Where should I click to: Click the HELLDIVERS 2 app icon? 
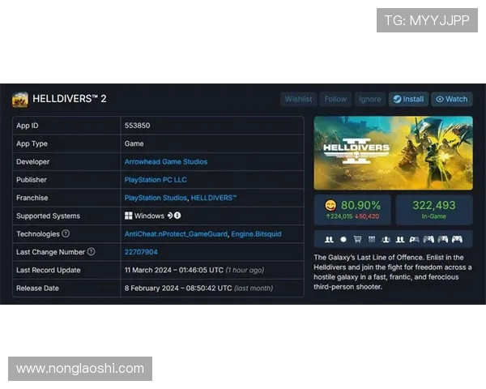coord(20,100)
